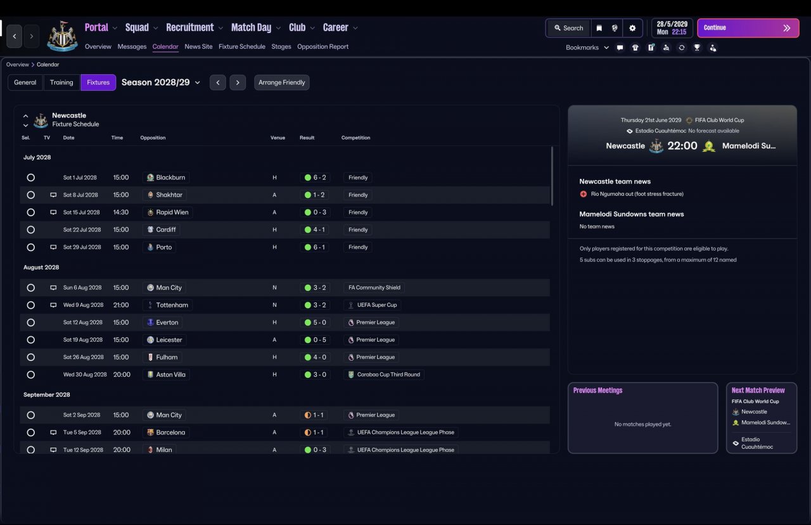Click the Search button
This screenshot has width=811, height=525.
click(568, 28)
